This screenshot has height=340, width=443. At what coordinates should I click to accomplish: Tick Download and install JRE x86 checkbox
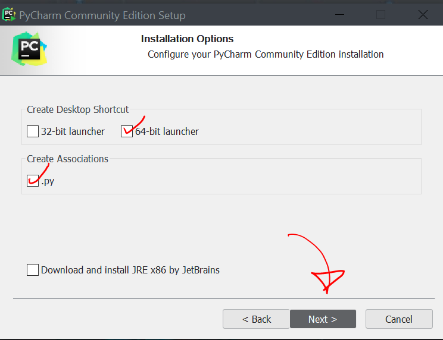tap(33, 270)
